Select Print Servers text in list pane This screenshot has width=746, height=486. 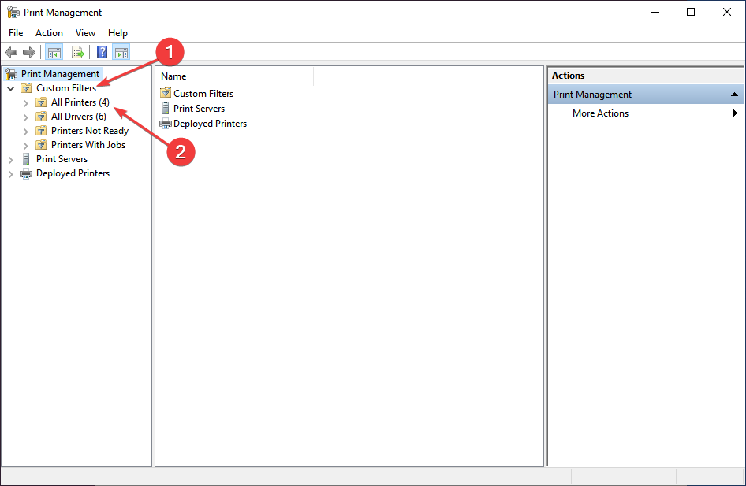tap(199, 109)
